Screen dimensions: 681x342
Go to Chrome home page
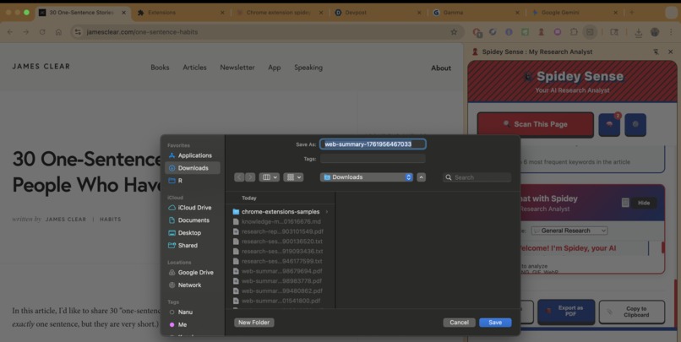coord(58,32)
